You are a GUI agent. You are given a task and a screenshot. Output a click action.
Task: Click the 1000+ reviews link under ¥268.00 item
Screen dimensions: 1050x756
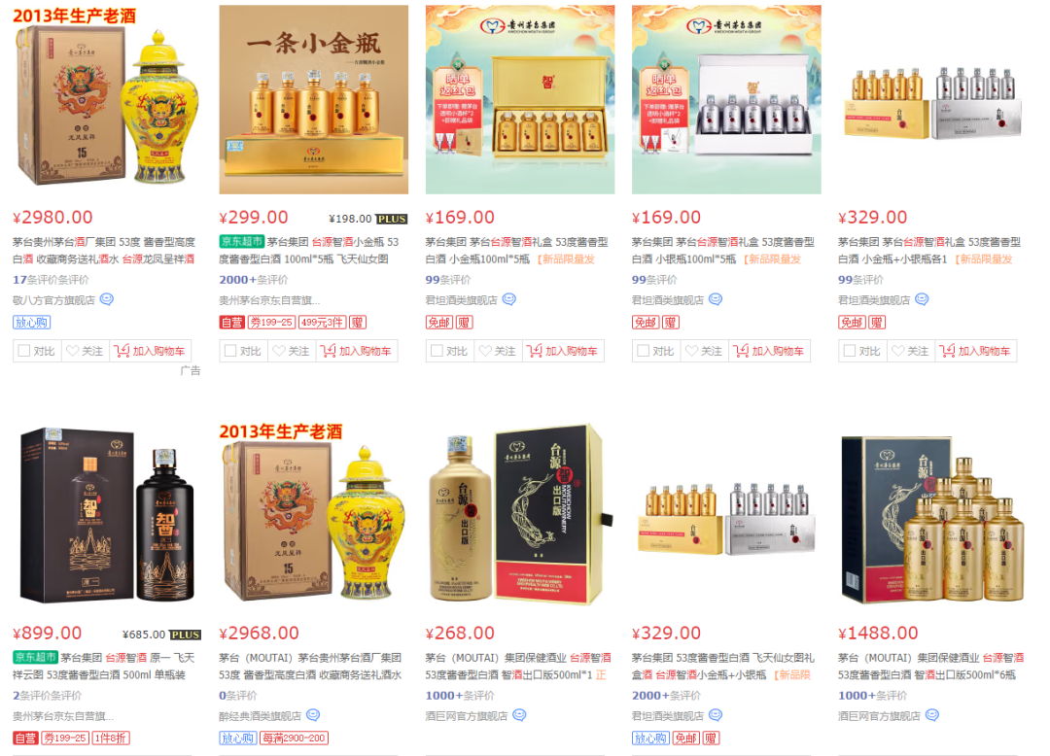(x=459, y=696)
